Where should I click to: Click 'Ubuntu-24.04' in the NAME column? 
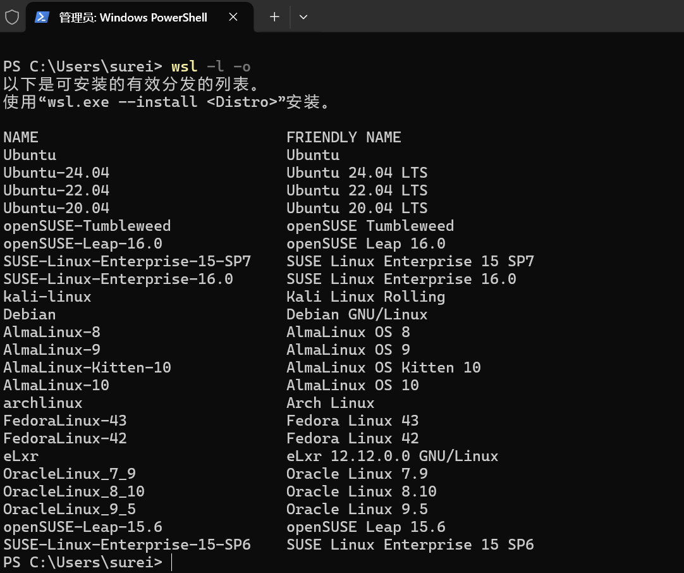click(56, 173)
